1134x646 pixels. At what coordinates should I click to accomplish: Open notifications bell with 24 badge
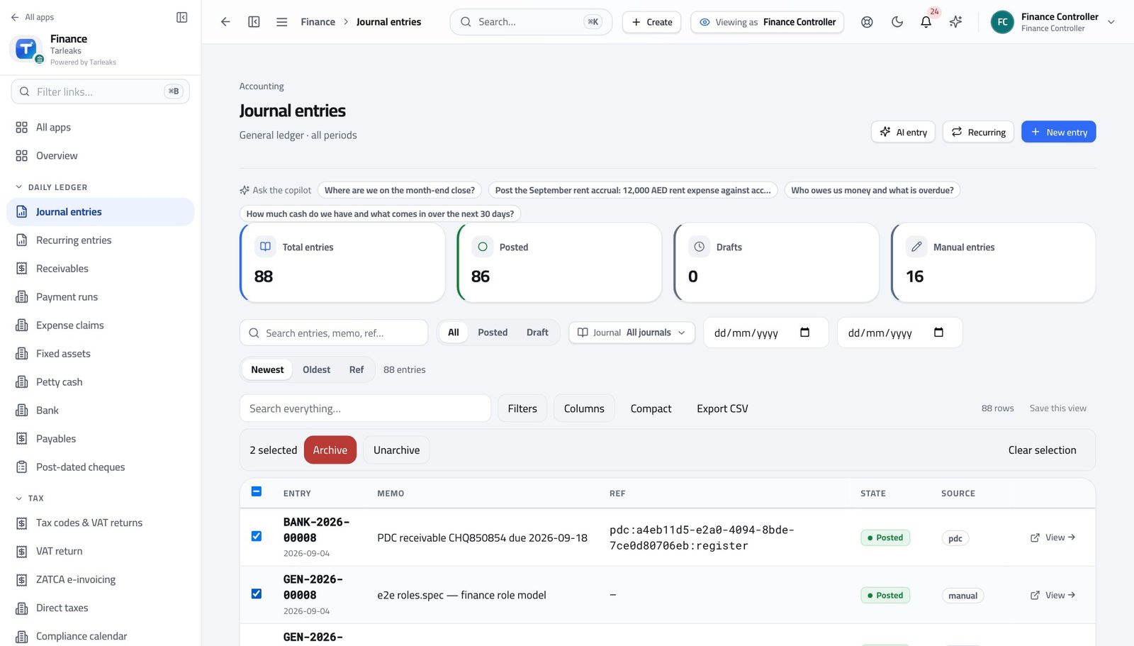(926, 22)
